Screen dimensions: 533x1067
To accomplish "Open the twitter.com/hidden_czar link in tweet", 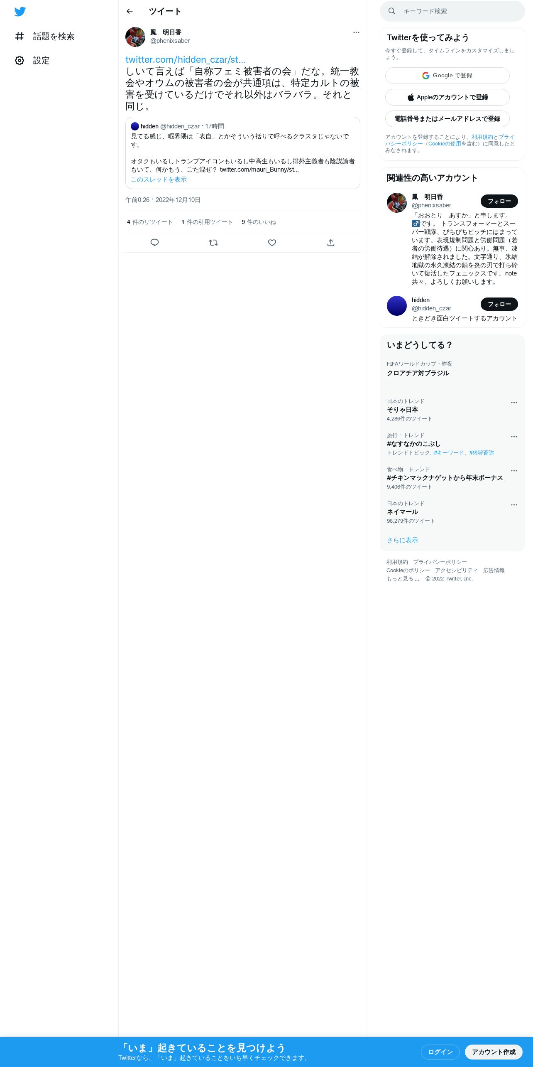I will point(186,60).
